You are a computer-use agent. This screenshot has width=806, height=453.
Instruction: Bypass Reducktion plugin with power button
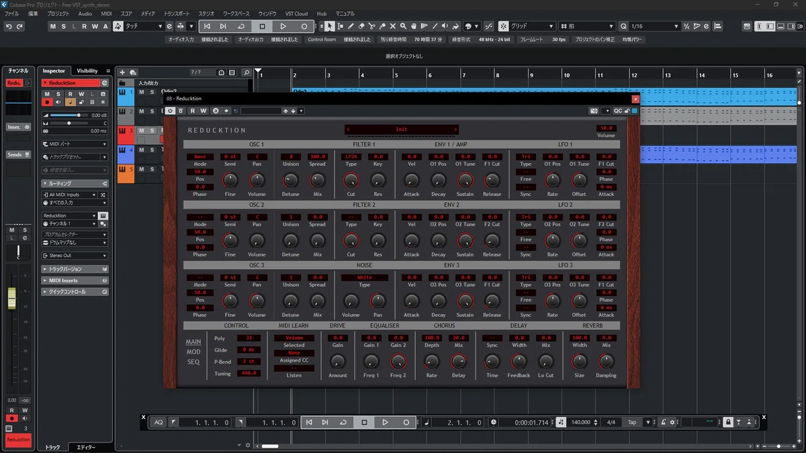[170, 111]
